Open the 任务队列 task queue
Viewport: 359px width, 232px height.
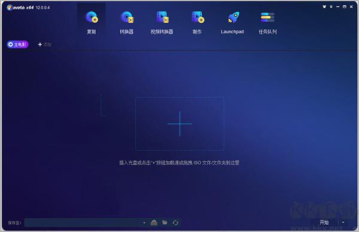[267, 23]
